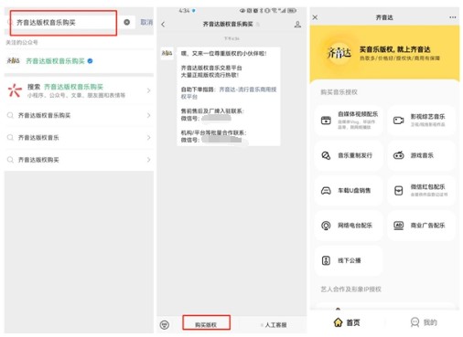Viewport: 463px width, 337px height.
Task: Clear the search field with the X icon
Action: (127, 22)
